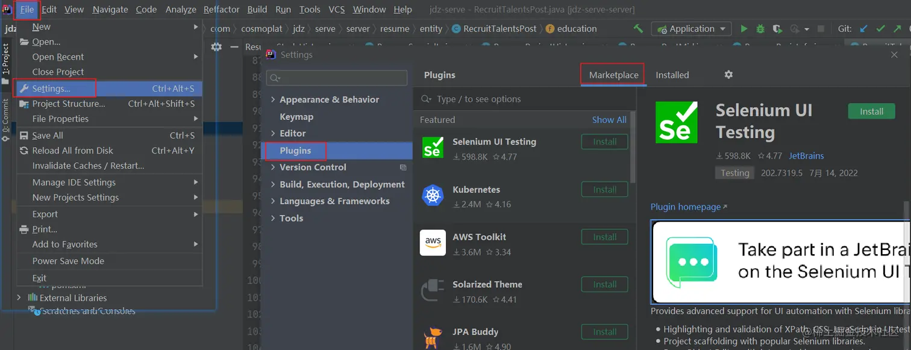911x350 pixels.
Task: Choose Settings... in File menu
Action: 109,89
